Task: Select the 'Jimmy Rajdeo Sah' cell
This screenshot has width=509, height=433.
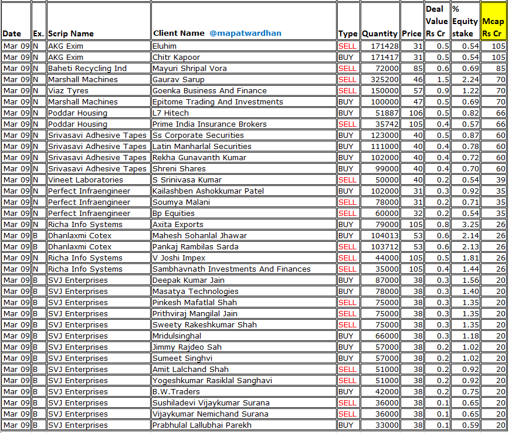Action: click(x=244, y=347)
